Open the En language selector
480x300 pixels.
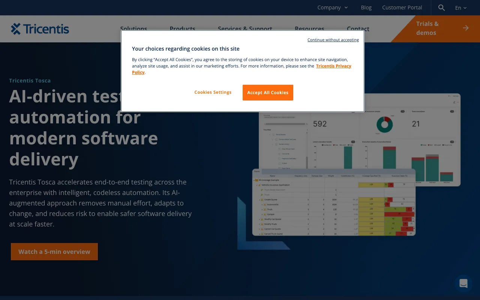[x=460, y=7]
